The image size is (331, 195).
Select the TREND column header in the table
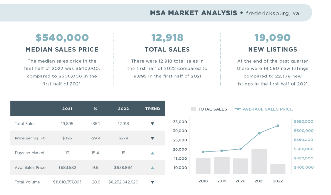(x=153, y=109)
